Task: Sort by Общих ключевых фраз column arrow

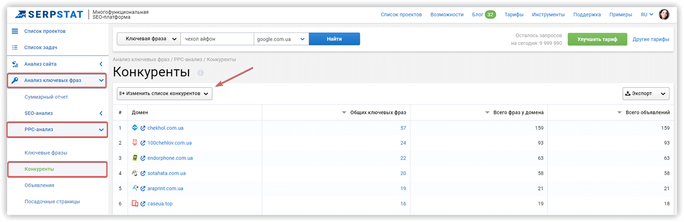Action: [344, 112]
